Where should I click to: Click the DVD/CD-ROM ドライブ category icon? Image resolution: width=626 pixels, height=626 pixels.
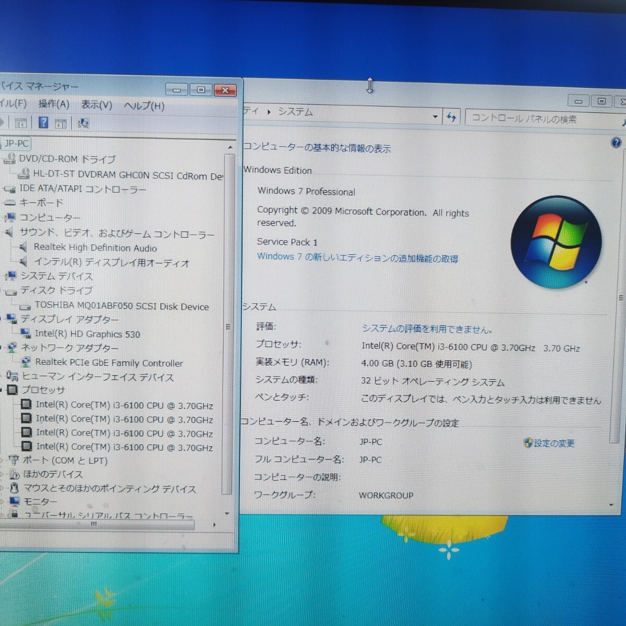[x=9, y=159]
